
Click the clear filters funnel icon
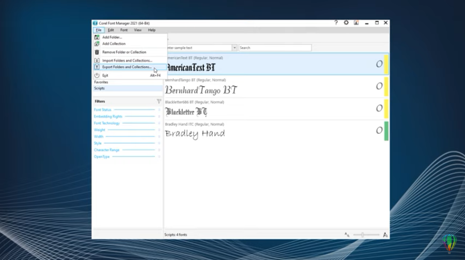[159, 101]
